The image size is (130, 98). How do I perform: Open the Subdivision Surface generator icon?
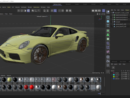pos(108,31)
